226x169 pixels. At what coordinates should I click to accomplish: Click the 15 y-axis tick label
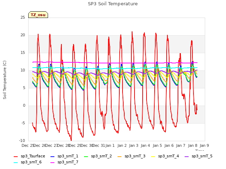click(x=23, y=53)
